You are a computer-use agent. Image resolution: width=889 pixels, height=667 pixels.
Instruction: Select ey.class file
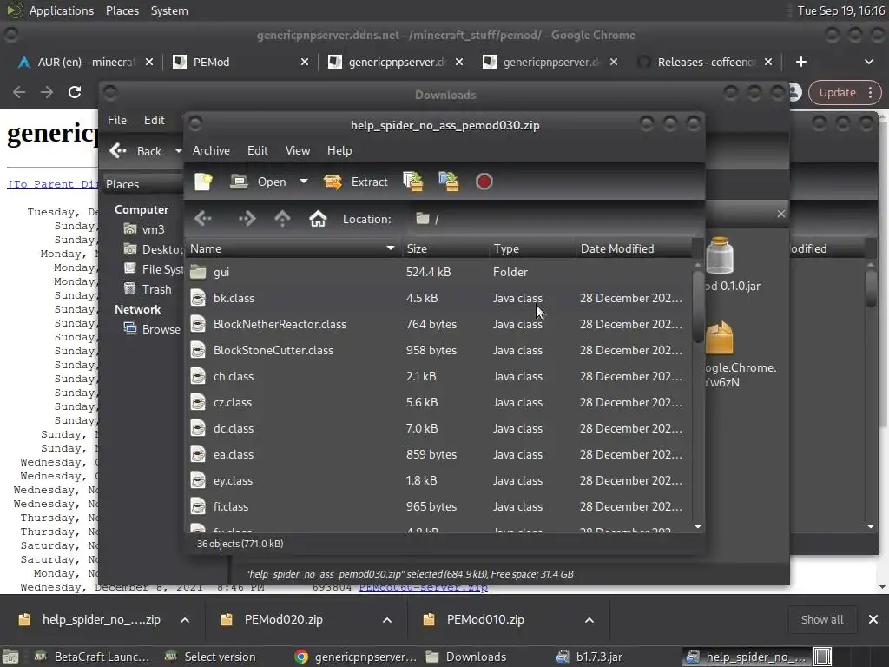click(438, 480)
